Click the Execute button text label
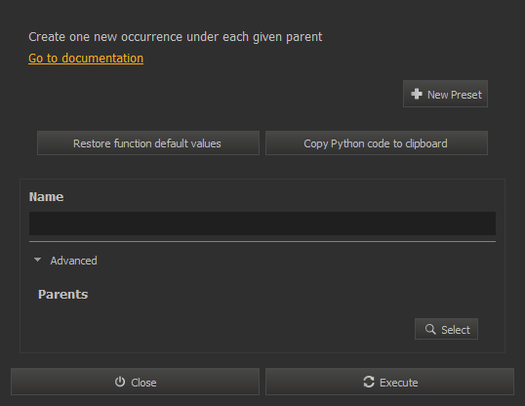525x406 pixels. (399, 383)
